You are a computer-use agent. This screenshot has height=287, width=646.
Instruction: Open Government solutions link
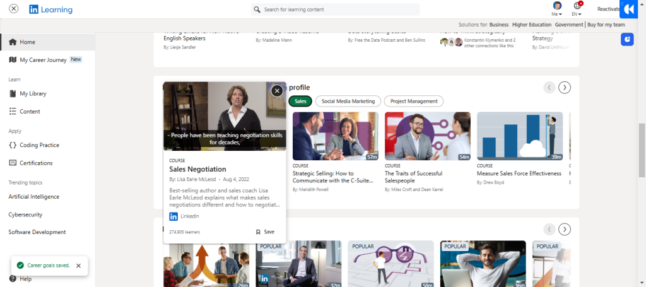coord(569,25)
